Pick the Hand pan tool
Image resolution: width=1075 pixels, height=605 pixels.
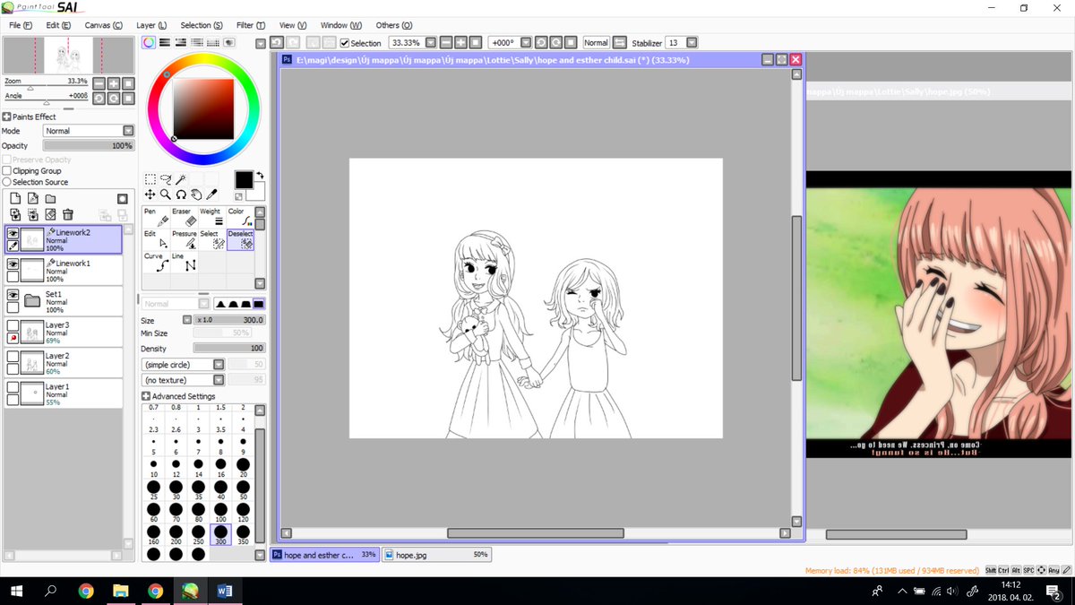(195, 194)
